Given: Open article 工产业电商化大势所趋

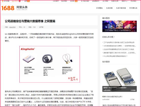Looking at the screenshot, I should [119, 42].
